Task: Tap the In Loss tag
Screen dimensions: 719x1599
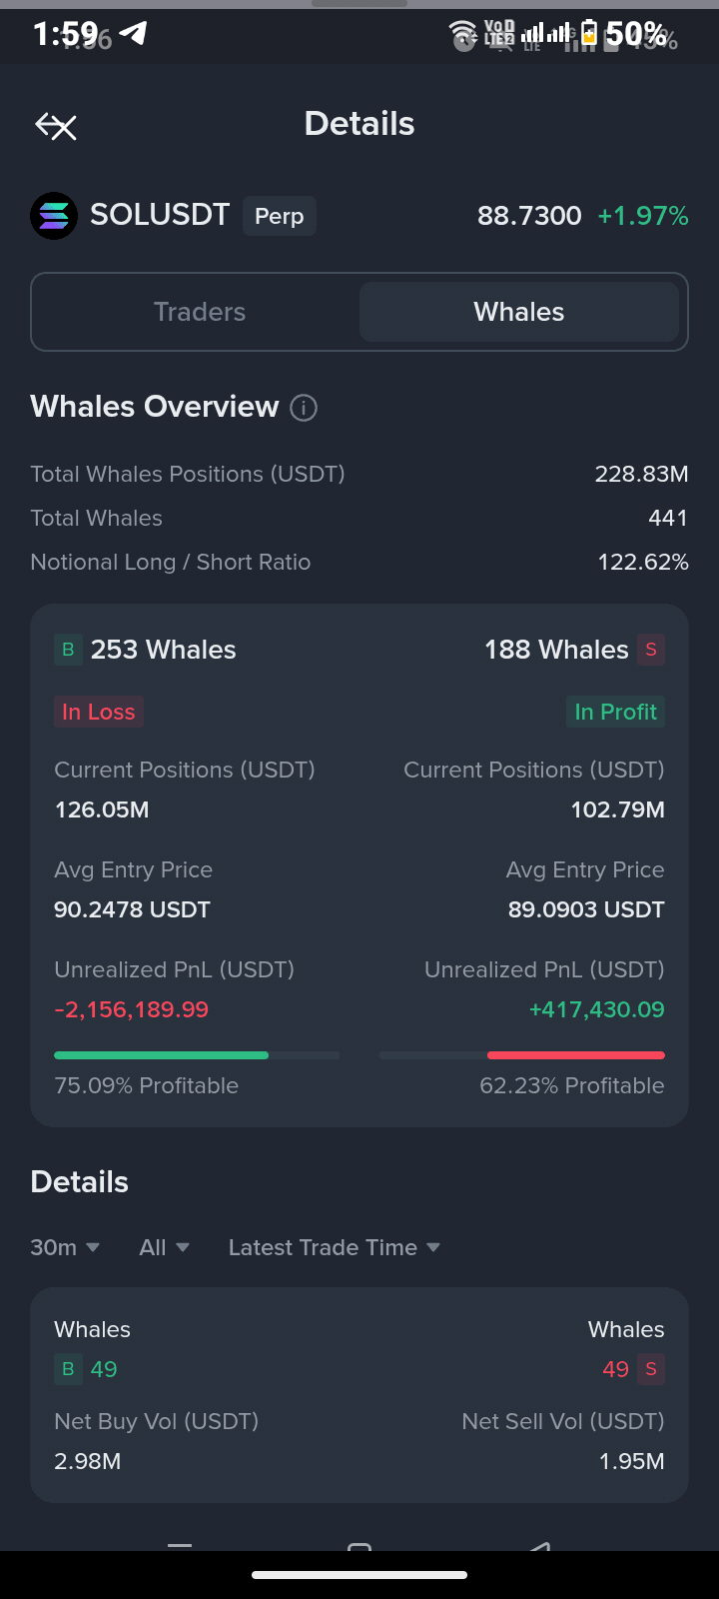Action: (x=98, y=712)
